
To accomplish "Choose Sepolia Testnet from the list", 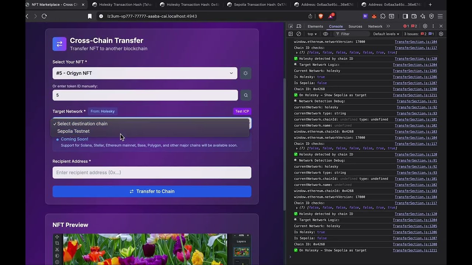I will (x=150, y=131).
